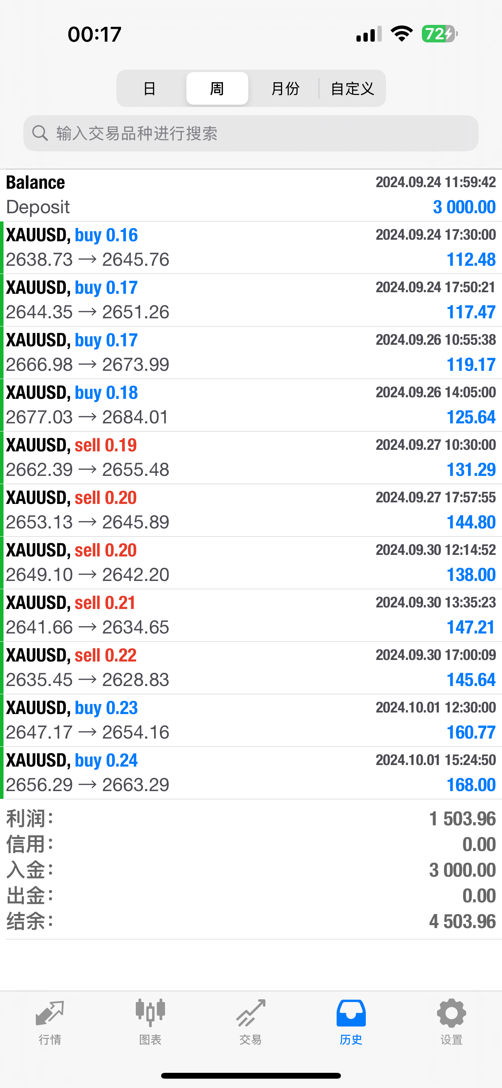Switch period filter to 月份
The height and width of the screenshot is (1088, 502).
285,88
